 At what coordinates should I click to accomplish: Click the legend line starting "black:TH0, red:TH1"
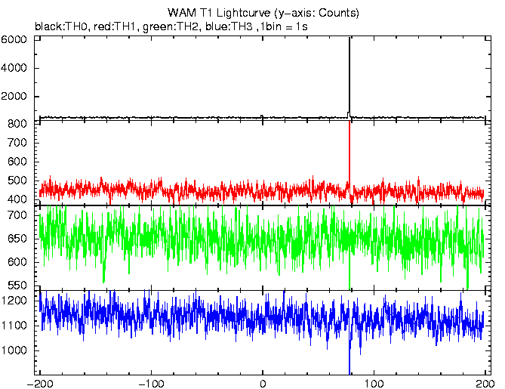pos(171,26)
